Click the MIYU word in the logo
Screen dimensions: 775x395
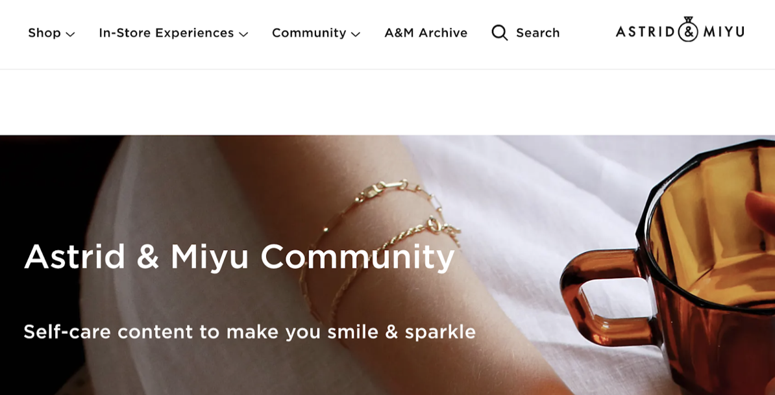click(x=724, y=32)
